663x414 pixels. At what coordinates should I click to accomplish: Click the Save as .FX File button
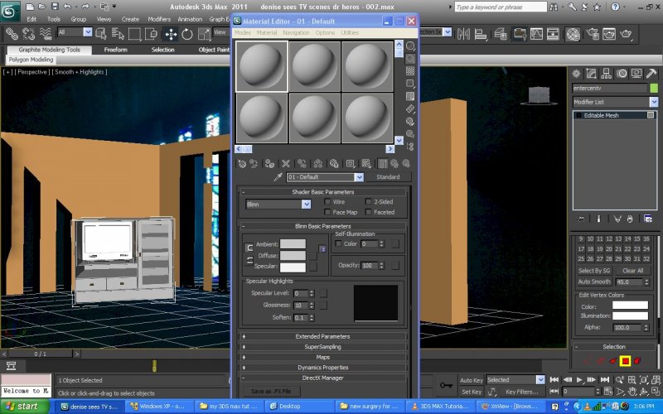point(273,391)
